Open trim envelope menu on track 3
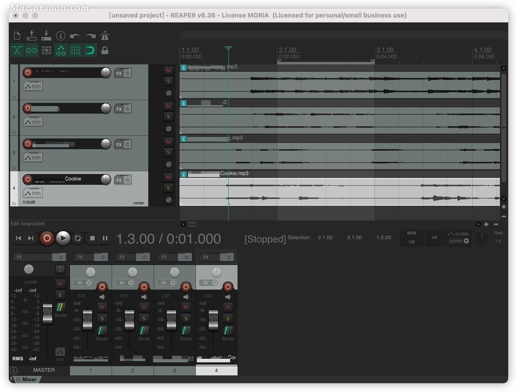Viewport: 517px width, 392px height. (33, 158)
